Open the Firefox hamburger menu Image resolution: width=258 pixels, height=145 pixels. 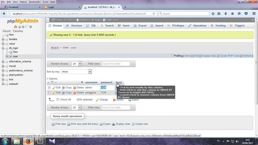pos(254,14)
